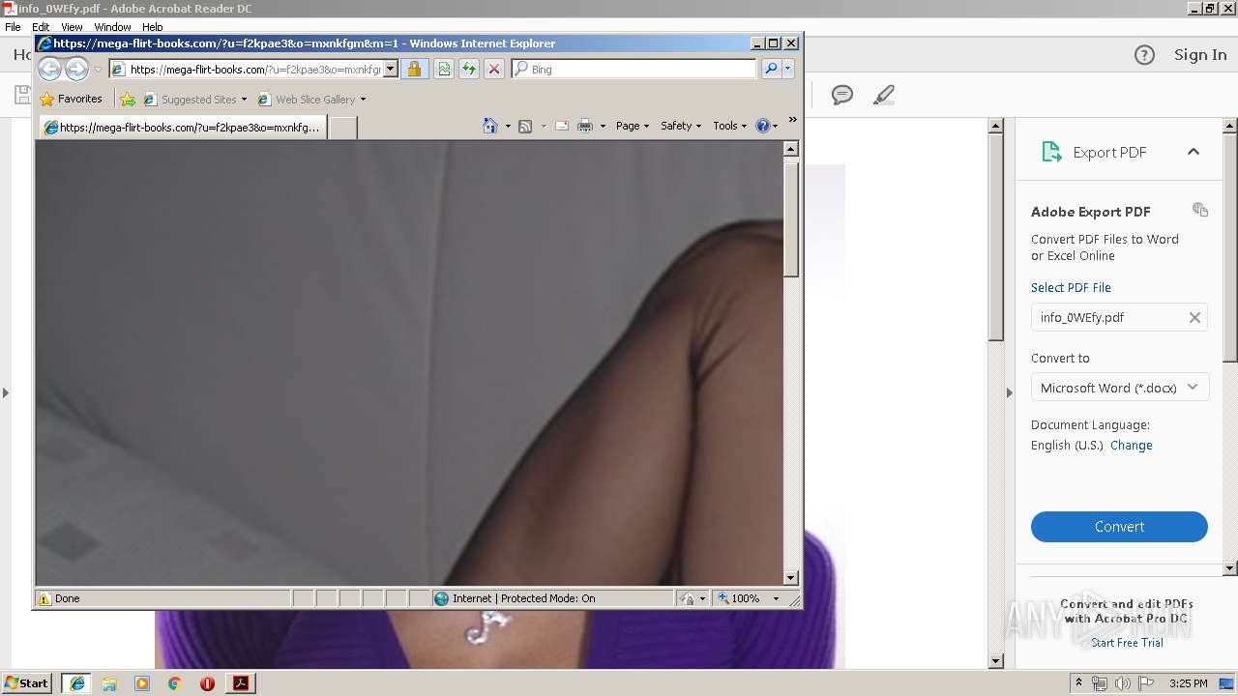Click the Select PDF File link
This screenshot has height=696, width=1238.
click(x=1071, y=288)
